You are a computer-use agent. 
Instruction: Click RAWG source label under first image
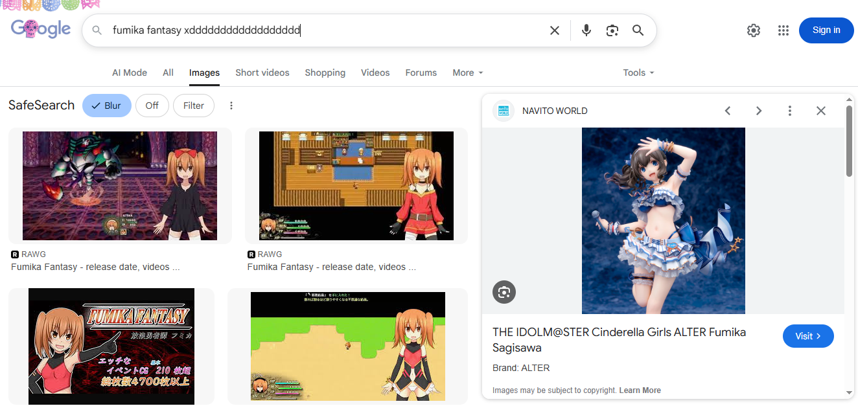tap(29, 254)
